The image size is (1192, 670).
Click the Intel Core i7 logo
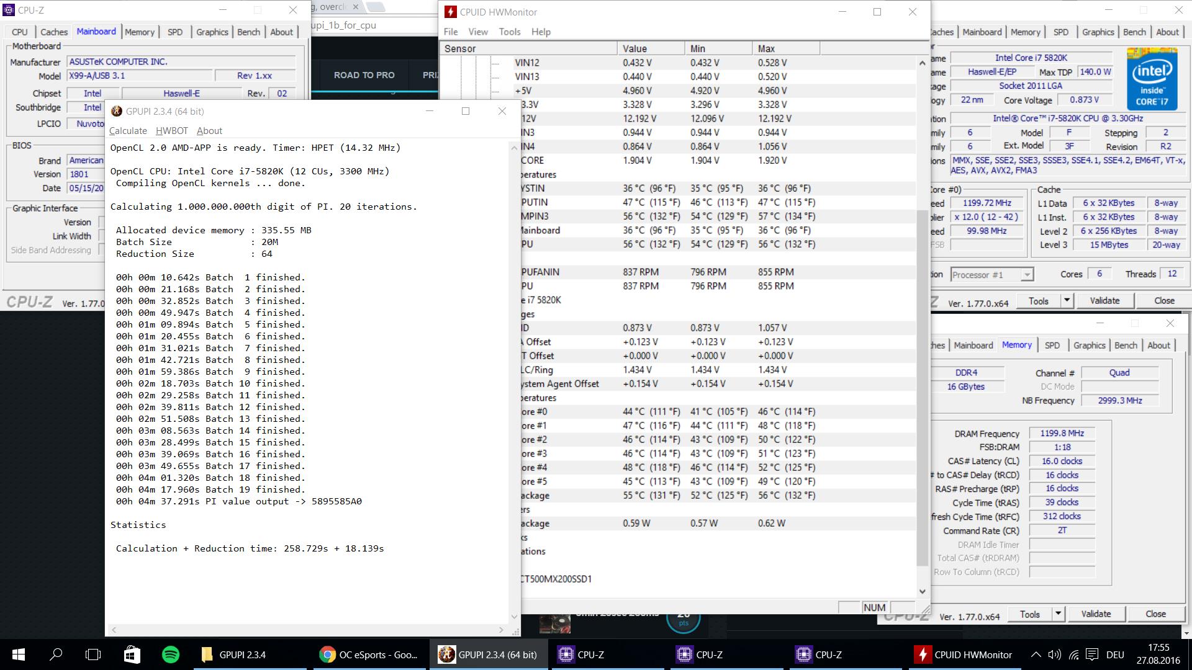(x=1152, y=79)
